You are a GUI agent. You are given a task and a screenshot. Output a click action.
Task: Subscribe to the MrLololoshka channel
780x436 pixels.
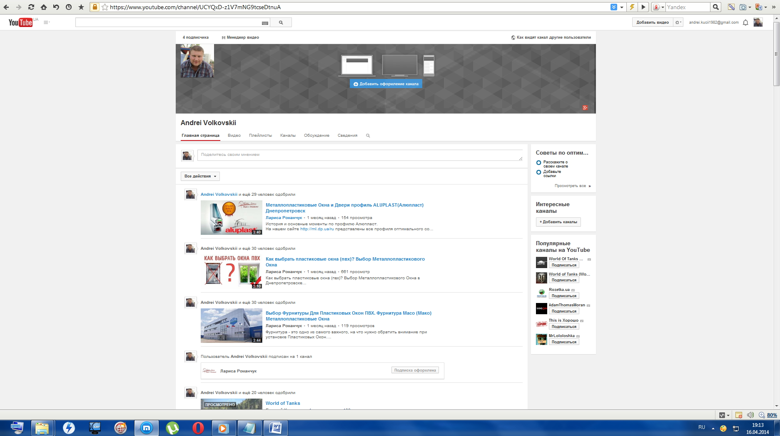click(x=564, y=342)
